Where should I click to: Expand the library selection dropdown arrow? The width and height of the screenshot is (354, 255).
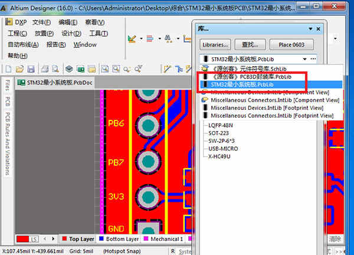click(x=304, y=59)
